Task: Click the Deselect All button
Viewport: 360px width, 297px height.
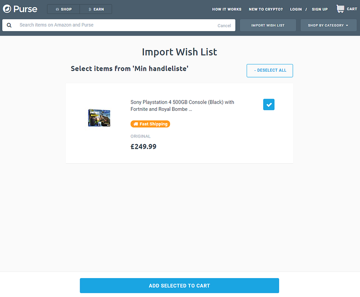Action: click(270, 71)
